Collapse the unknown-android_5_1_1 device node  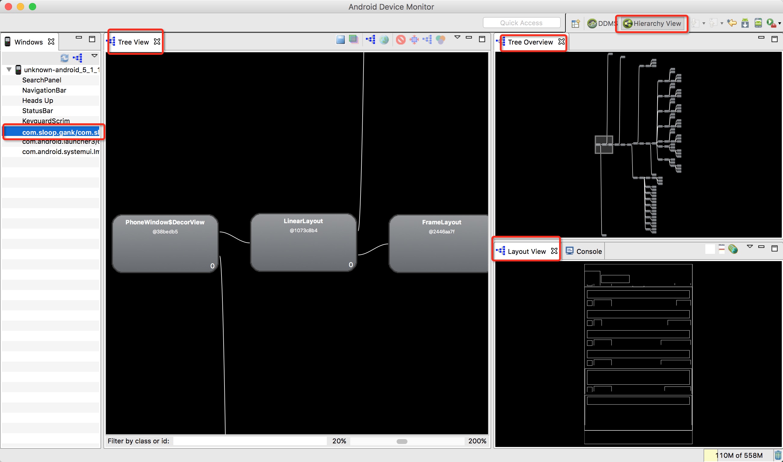9,69
